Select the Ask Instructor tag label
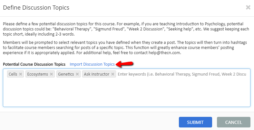Viewport: 254px width, 130px height. coord(97,74)
